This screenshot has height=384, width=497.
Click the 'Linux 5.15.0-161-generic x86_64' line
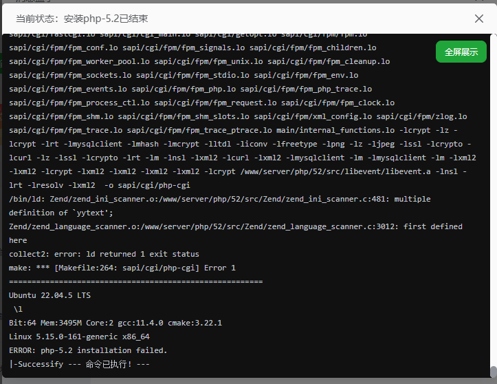(x=79, y=337)
